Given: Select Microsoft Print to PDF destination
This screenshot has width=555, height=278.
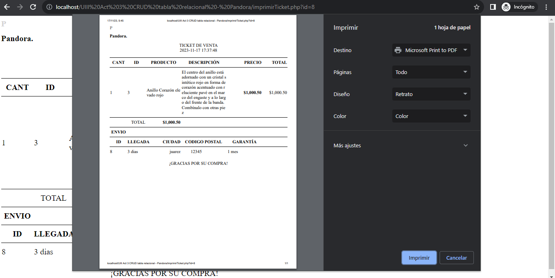Looking at the screenshot, I should pos(431,50).
